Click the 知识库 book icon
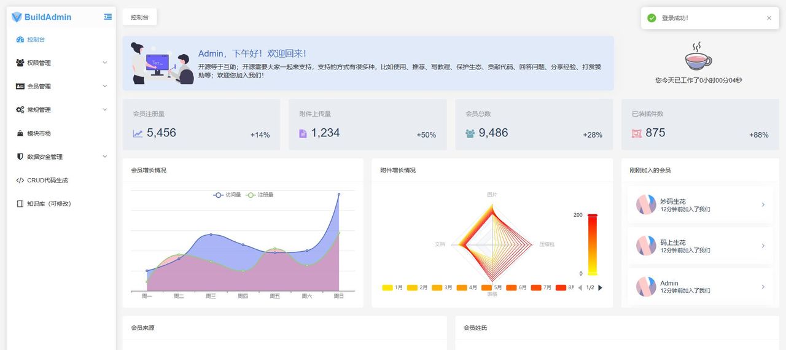 [x=20, y=203]
